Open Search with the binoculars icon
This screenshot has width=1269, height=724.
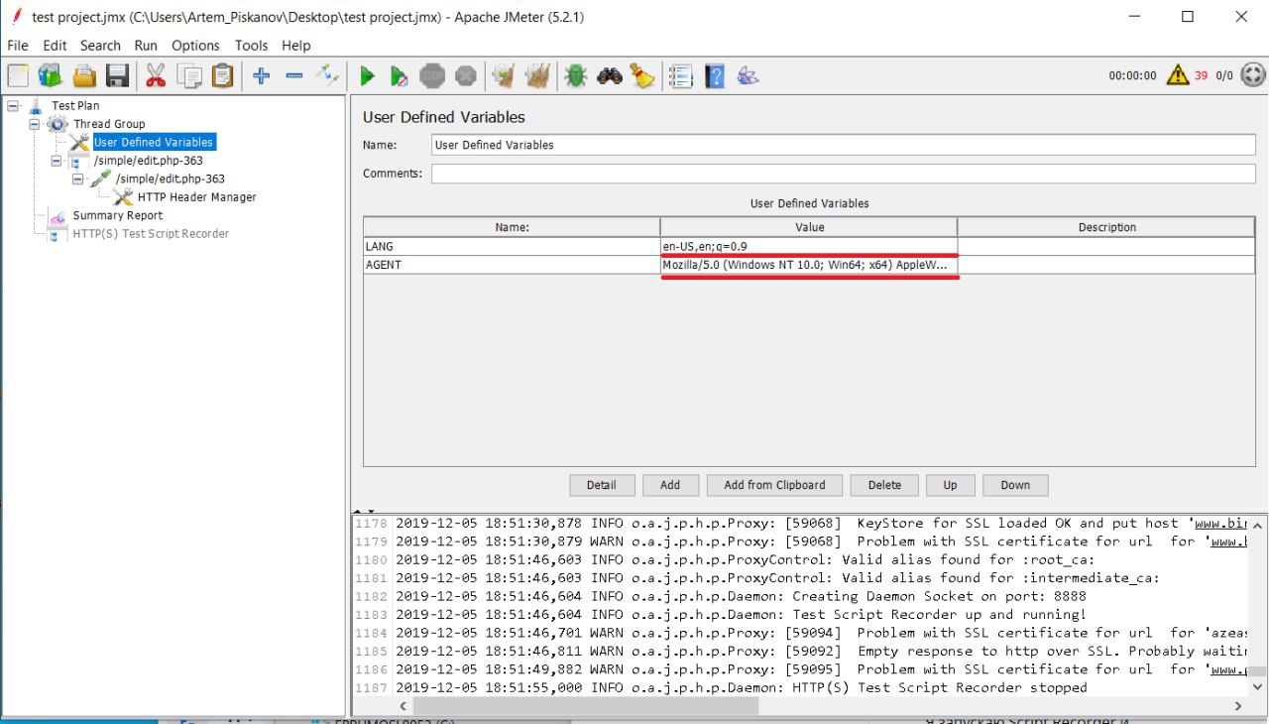pyautogui.click(x=610, y=75)
